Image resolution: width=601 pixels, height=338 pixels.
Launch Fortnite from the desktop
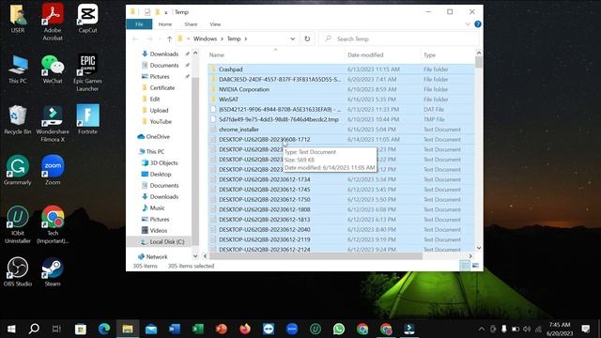[87, 119]
